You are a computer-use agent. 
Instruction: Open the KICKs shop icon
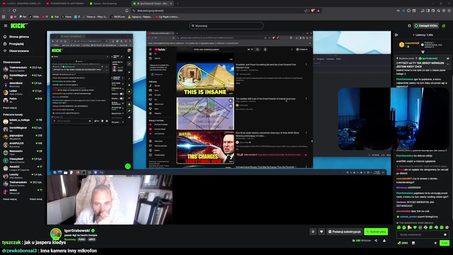click(413, 243)
